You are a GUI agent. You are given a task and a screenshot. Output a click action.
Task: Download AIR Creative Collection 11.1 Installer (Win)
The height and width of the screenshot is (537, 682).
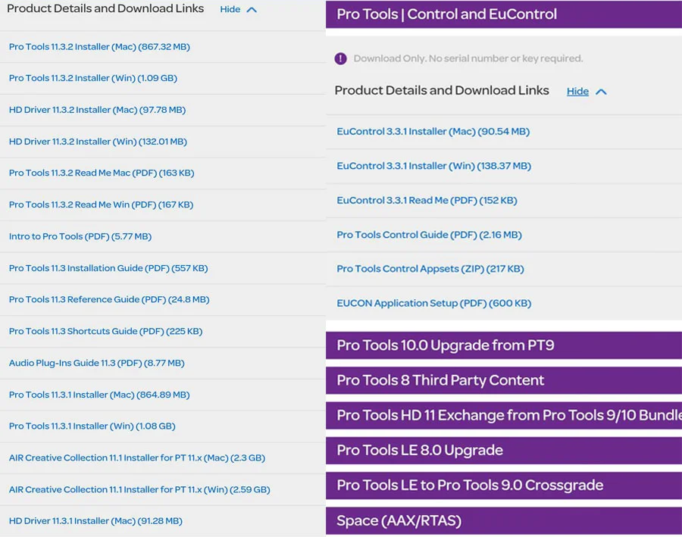[x=139, y=489]
